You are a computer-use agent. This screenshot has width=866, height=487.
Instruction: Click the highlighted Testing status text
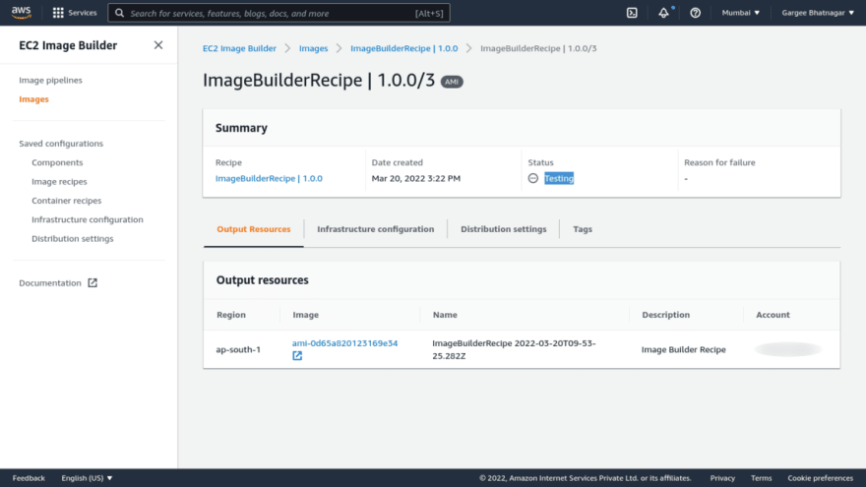tap(559, 178)
